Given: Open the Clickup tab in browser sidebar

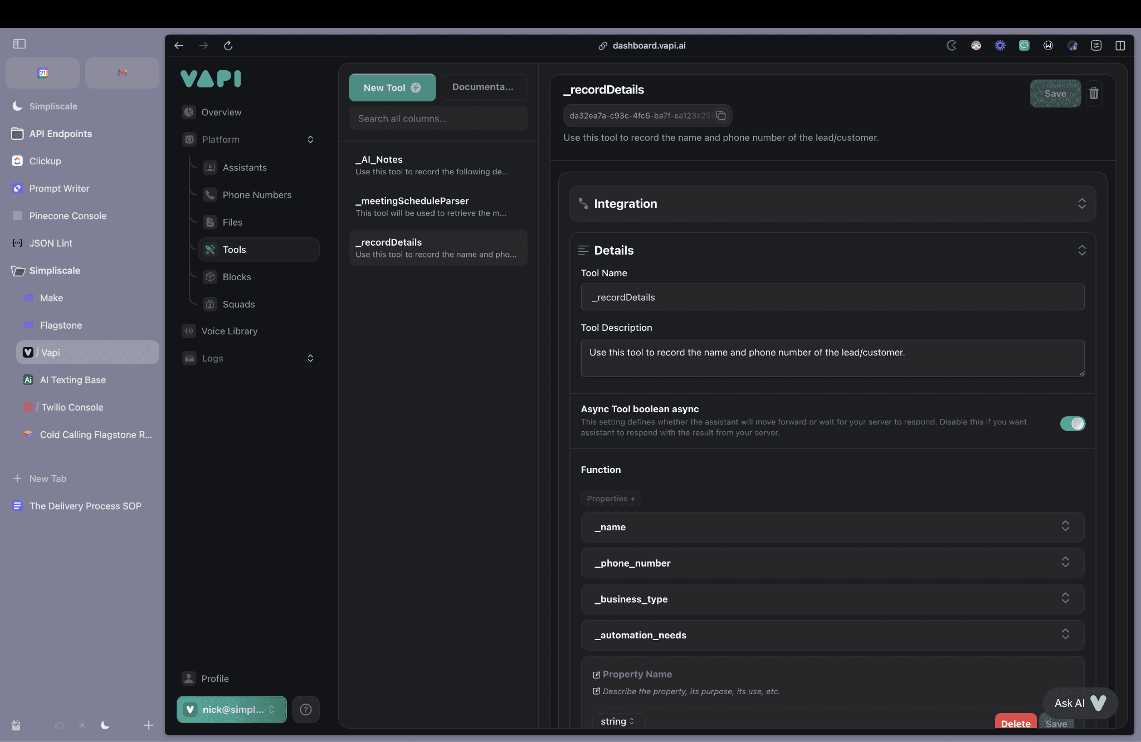Looking at the screenshot, I should (x=45, y=161).
